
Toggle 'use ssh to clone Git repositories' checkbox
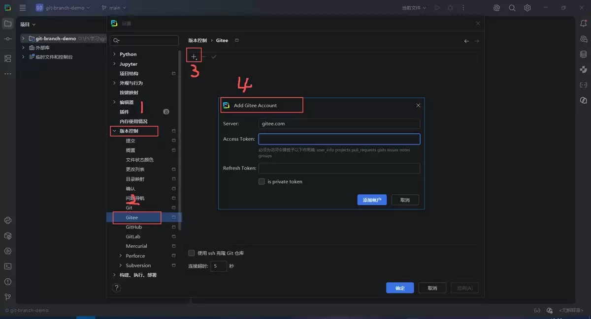click(192, 253)
